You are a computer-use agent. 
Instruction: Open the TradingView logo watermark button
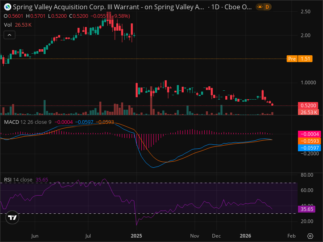[x=13, y=217]
